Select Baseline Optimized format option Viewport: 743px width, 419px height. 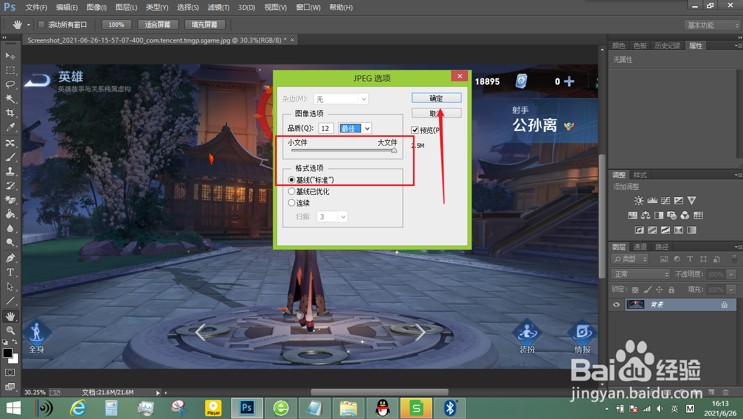[291, 191]
